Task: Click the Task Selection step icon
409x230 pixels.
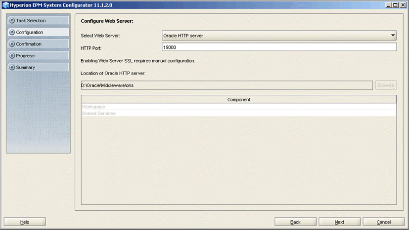Action: (x=12, y=21)
